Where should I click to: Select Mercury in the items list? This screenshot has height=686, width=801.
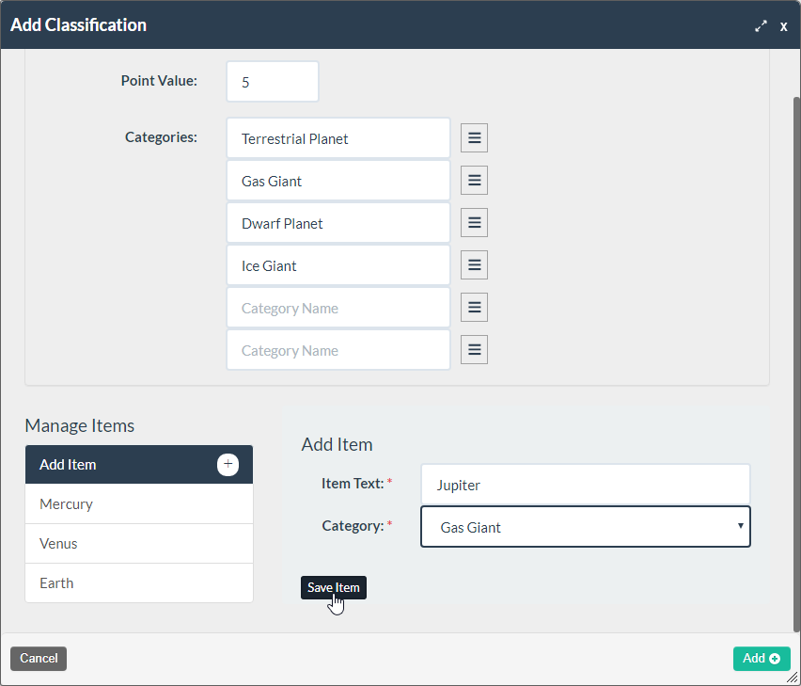pos(139,504)
